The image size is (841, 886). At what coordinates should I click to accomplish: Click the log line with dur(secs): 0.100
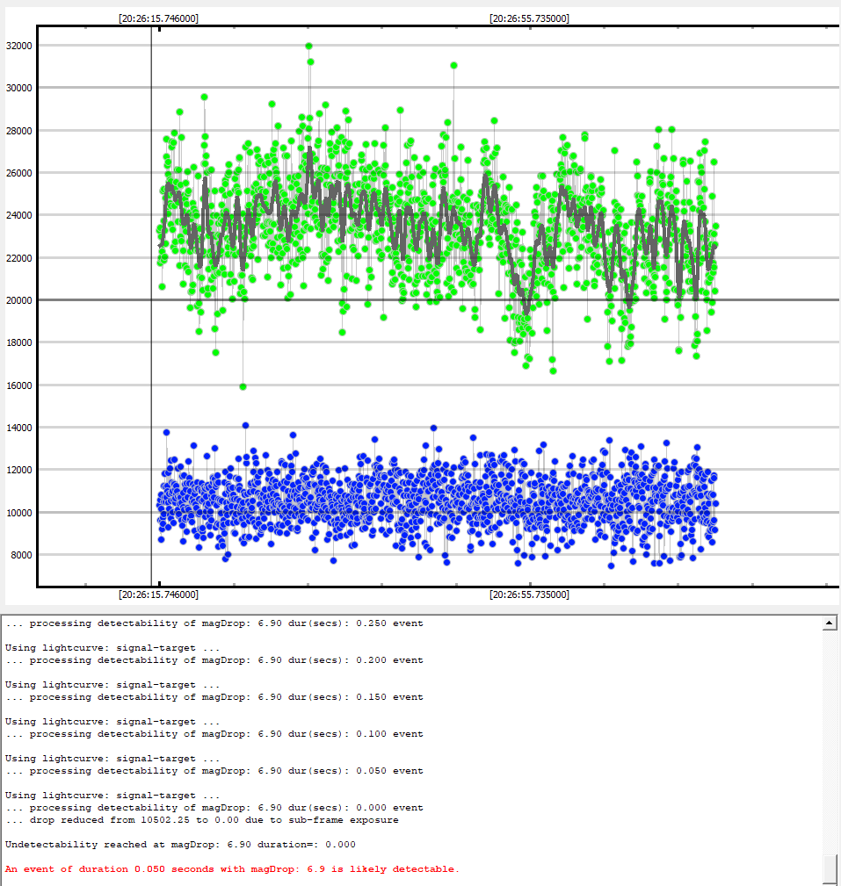coord(214,734)
